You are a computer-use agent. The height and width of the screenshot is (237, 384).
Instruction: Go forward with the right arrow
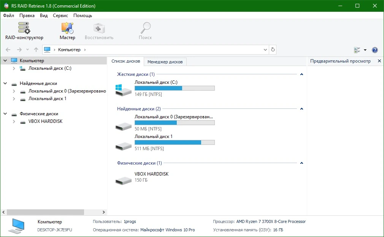pos(19,50)
